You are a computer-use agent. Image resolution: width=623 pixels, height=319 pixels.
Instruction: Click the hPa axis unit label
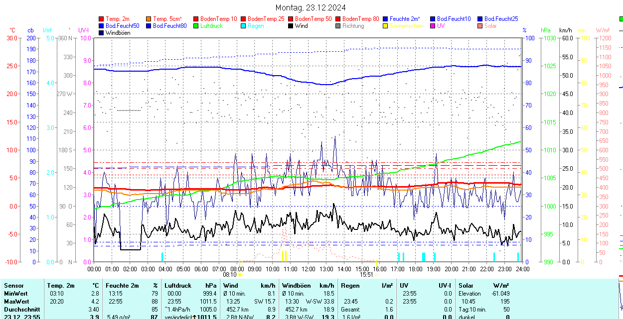(546, 30)
